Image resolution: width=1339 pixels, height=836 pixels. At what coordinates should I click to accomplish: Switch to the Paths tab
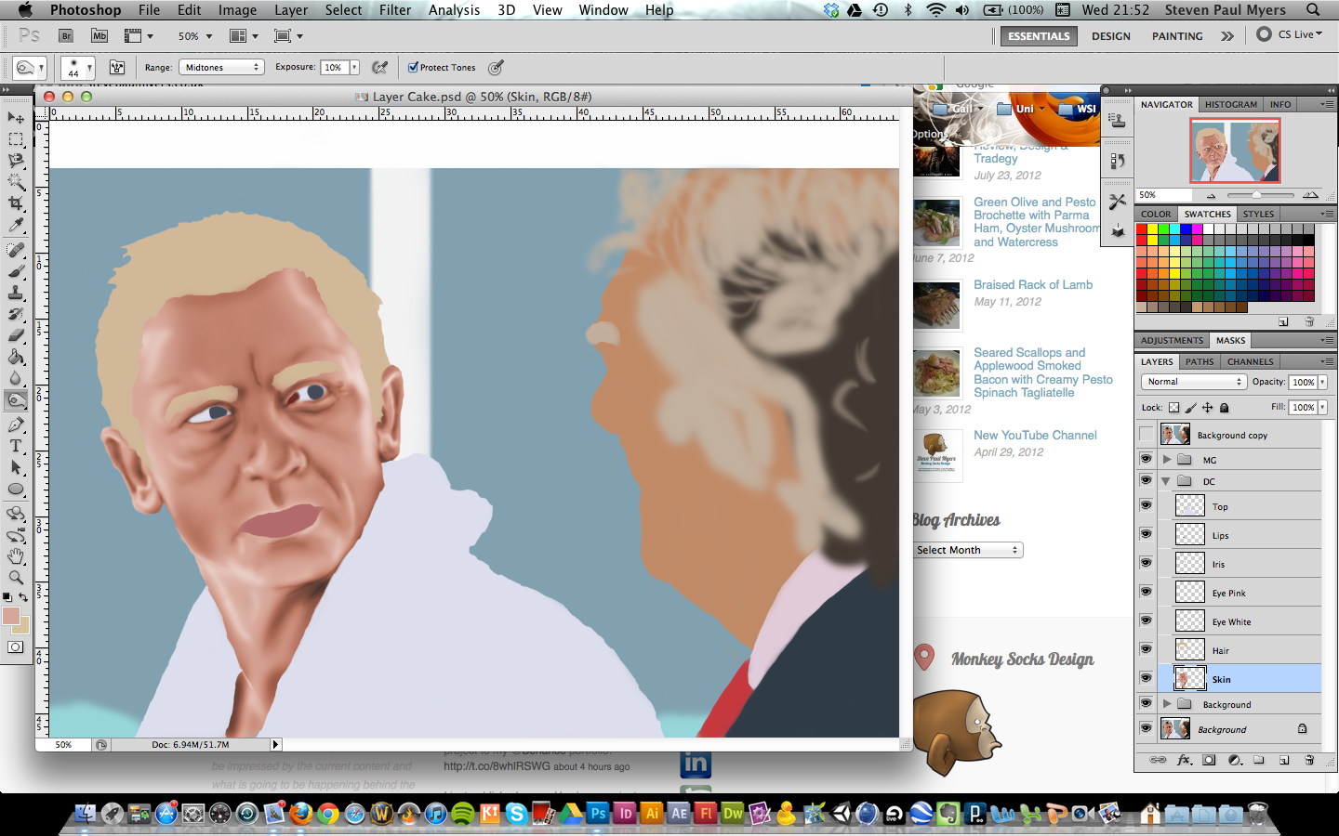(x=1199, y=361)
